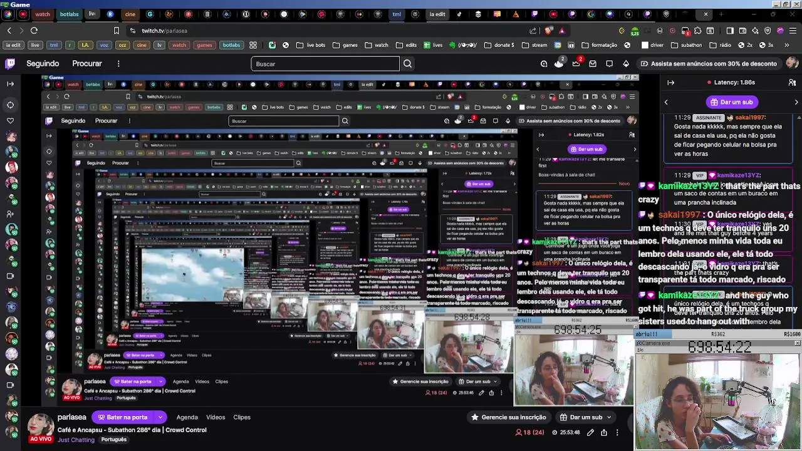Viewport: 802px width, 451px height.
Task: Click sakai1997 username in chat
Action: pyautogui.click(x=750, y=118)
